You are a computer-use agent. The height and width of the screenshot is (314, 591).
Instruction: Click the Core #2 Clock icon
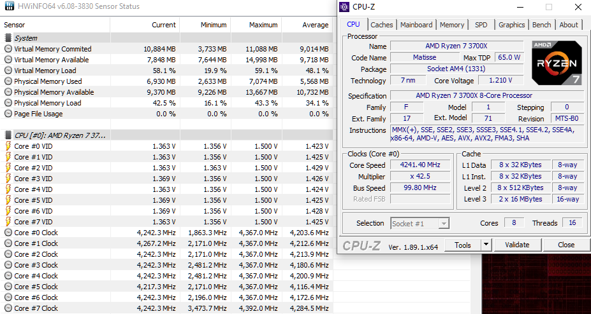(x=8, y=254)
